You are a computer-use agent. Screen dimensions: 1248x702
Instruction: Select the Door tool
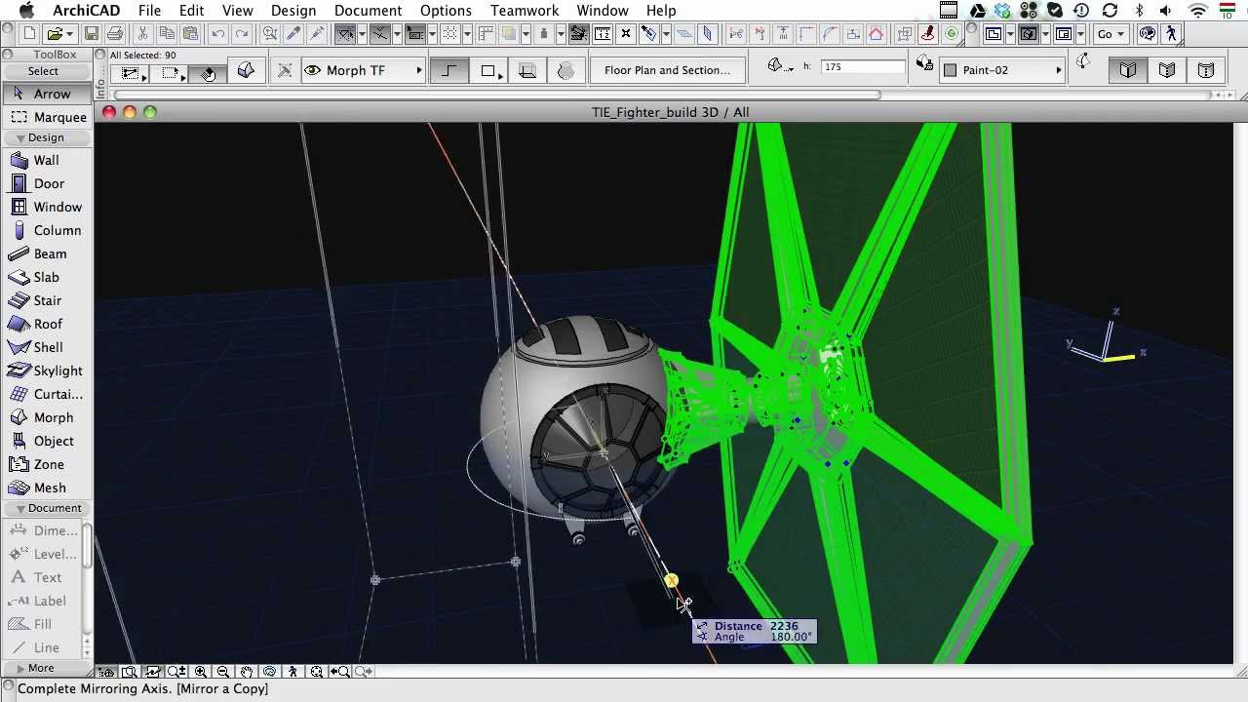pyautogui.click(x=46, y=183)
